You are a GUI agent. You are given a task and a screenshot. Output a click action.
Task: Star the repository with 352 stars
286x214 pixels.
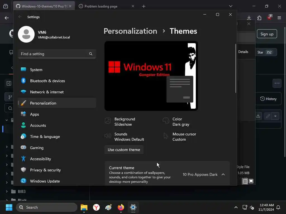(x=266, y=52)
